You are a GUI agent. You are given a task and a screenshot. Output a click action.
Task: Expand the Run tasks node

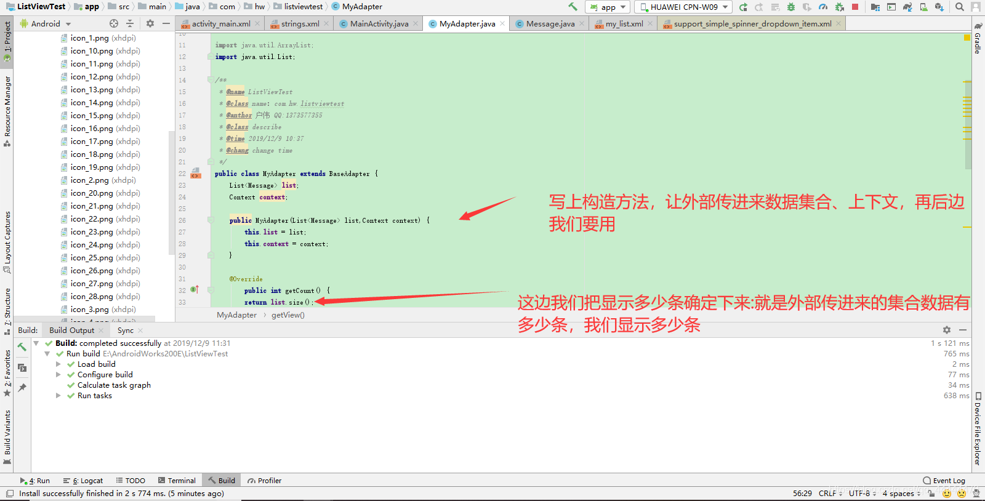pyautogui.click(x=58, y=396)
